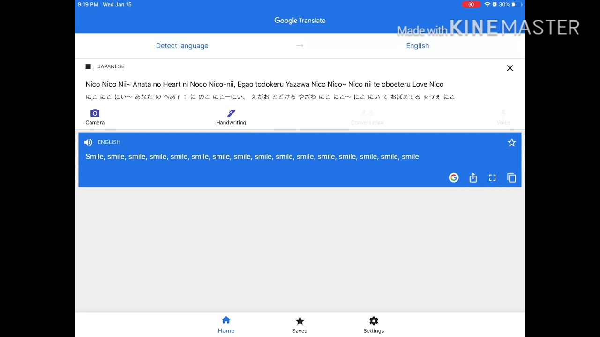Tap the Smile, smile translated text
Screen dimensions: 600x337
(x=252, y=156)
